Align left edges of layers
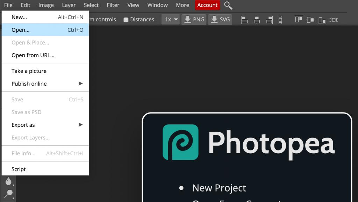 point(244,20)
